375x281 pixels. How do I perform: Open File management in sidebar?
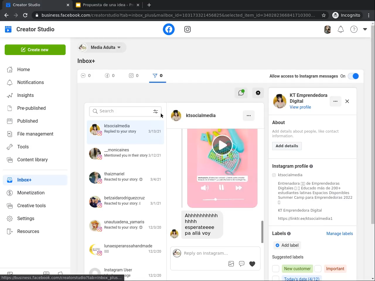click(x=35, y=134)
